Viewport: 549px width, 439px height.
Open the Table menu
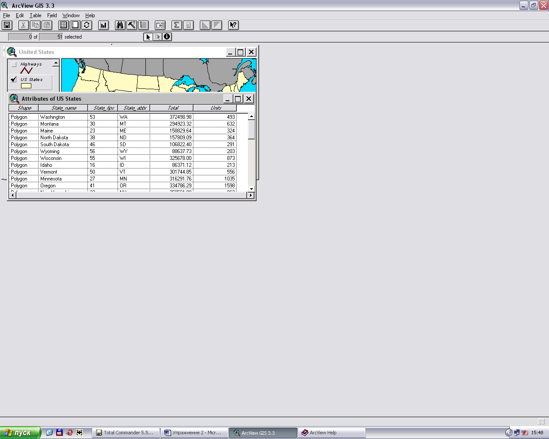pyautogui.click(x=36, y=15)
